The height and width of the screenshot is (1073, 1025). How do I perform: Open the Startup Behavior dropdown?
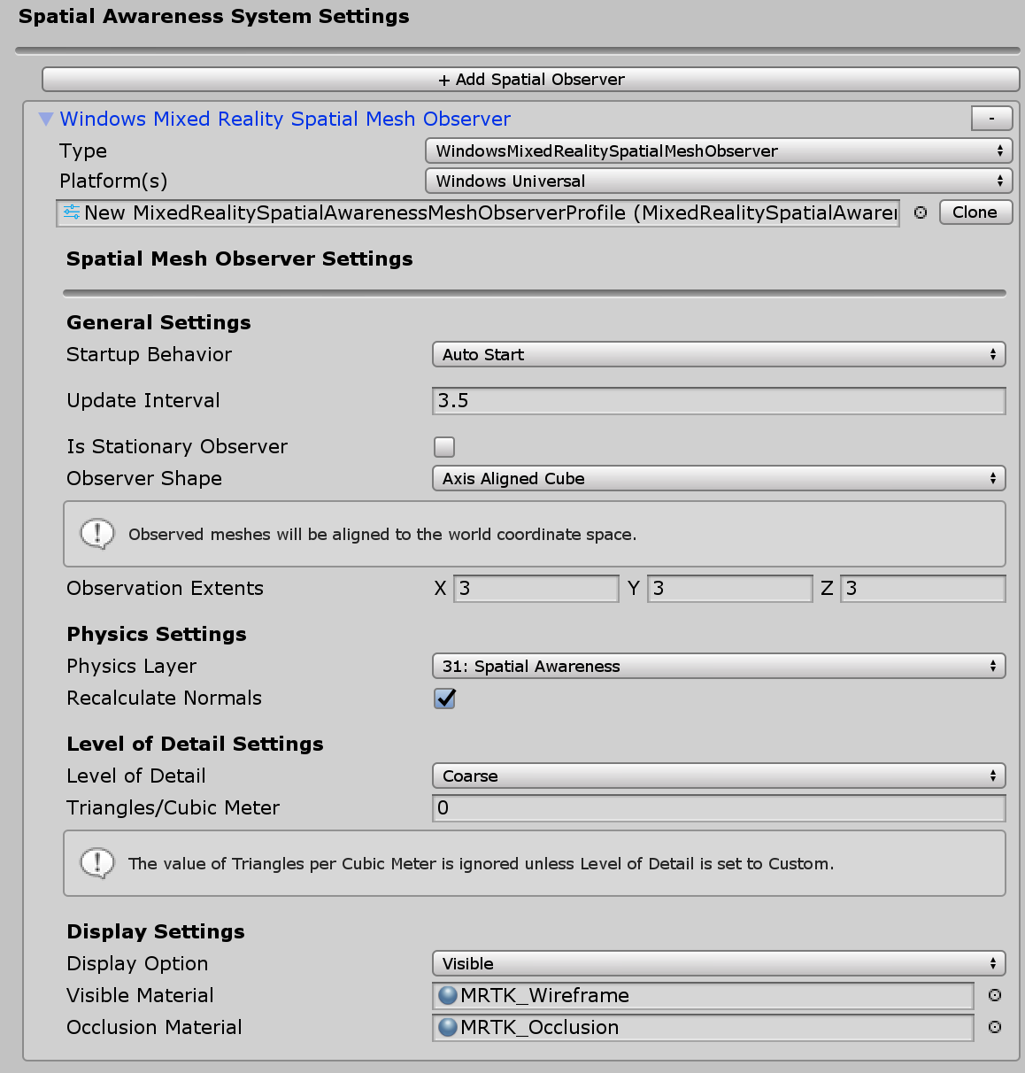[718, 355]
